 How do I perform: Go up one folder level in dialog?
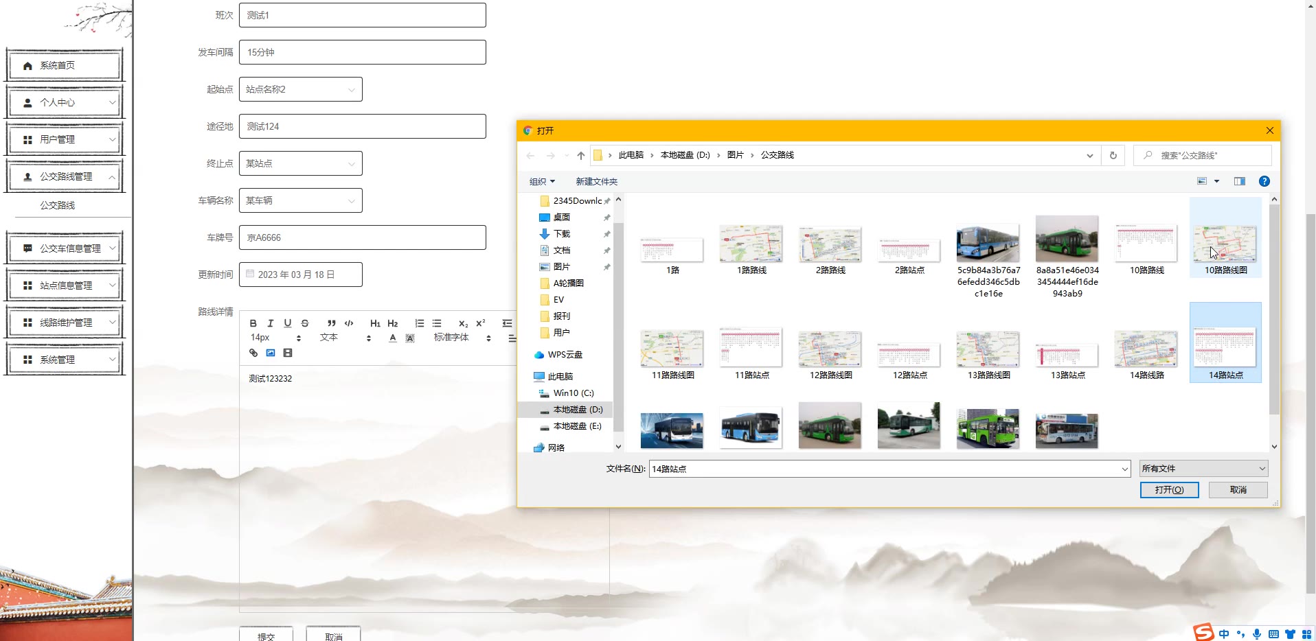(x=581, y=156)
